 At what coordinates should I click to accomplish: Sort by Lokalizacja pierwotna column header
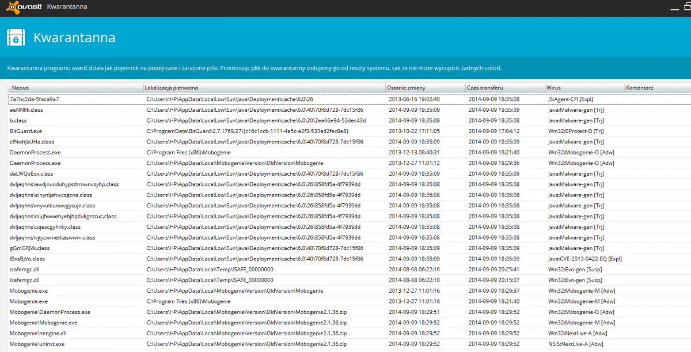(x=264, y=88)
